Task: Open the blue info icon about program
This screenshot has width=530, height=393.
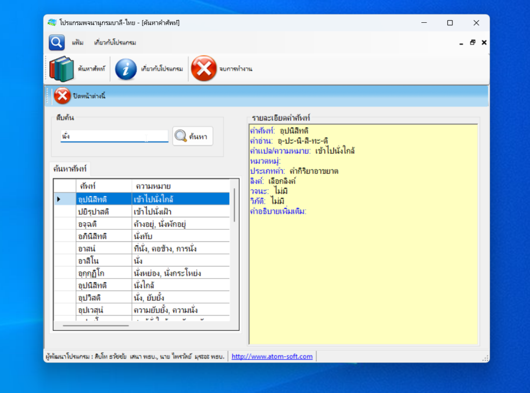Action: click(126, 69)
